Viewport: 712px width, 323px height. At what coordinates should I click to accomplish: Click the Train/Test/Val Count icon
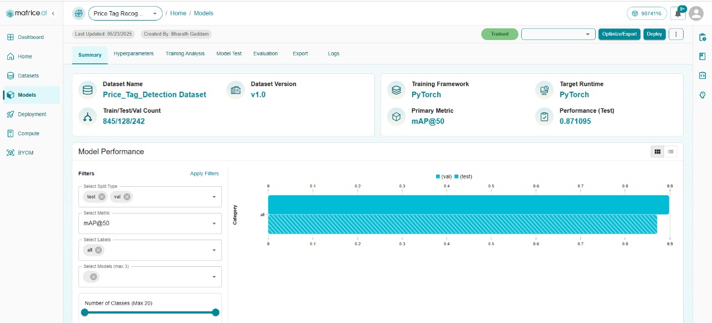click(87, 116)
